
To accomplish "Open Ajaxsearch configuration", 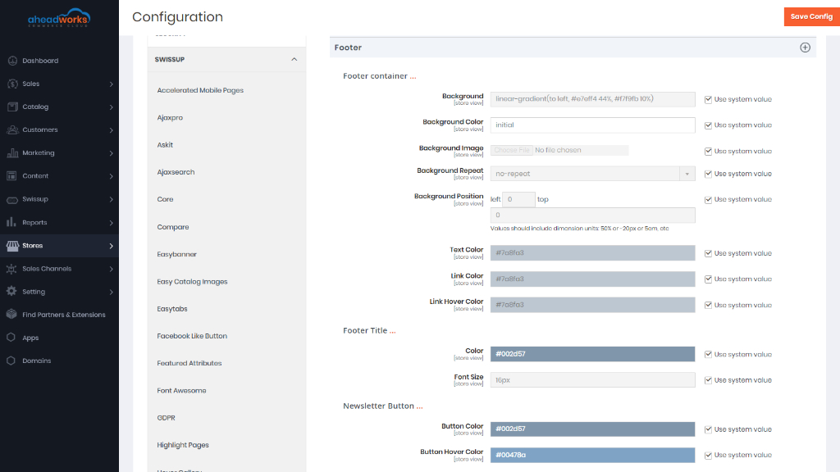I will (176, 172).
